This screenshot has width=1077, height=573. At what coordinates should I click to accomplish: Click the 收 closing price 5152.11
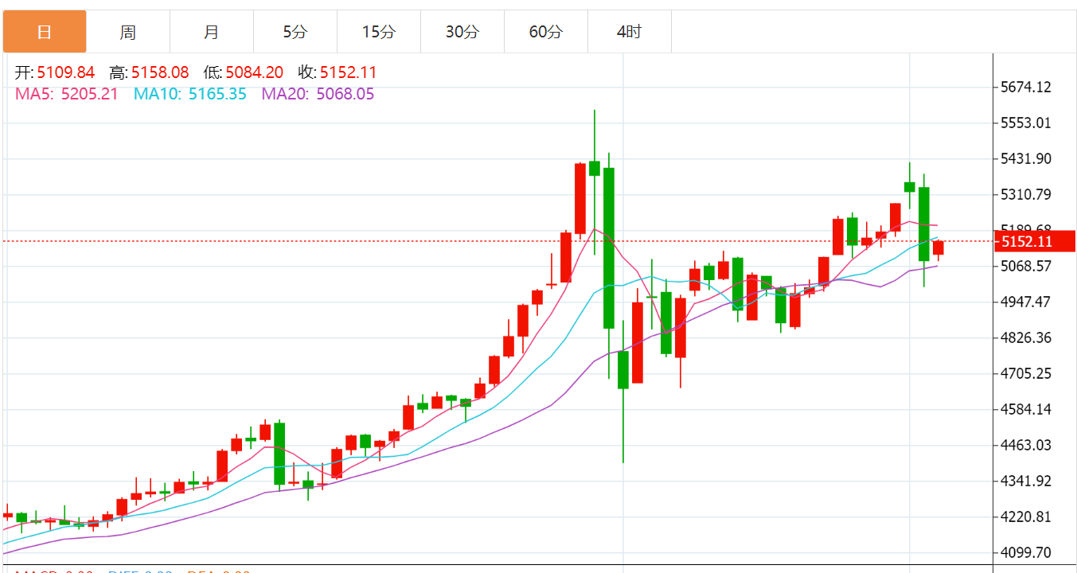[348, 72]
